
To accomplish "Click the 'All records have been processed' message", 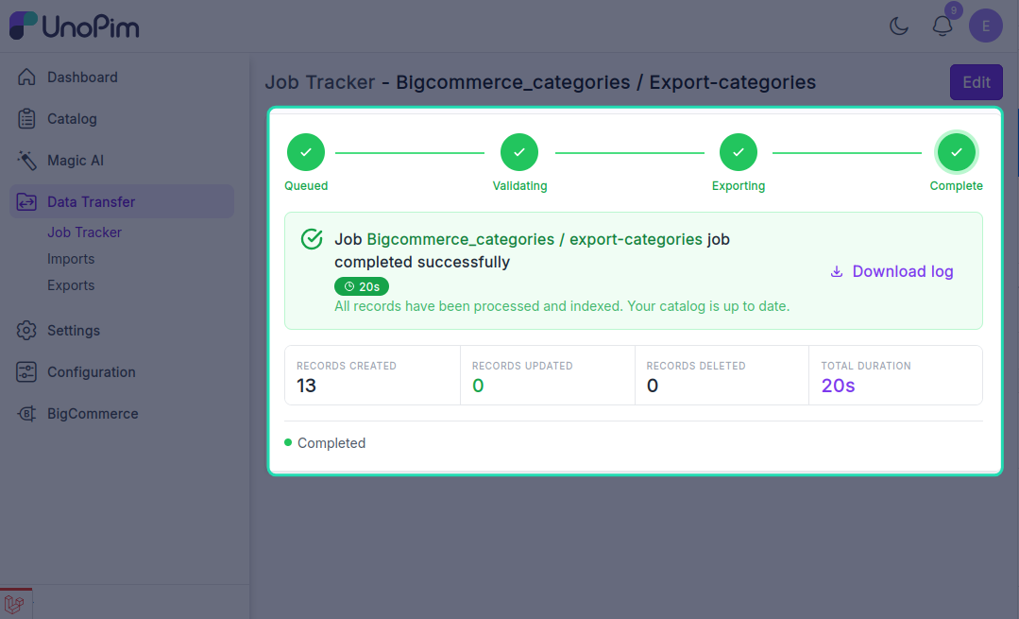I will [562, 306].
